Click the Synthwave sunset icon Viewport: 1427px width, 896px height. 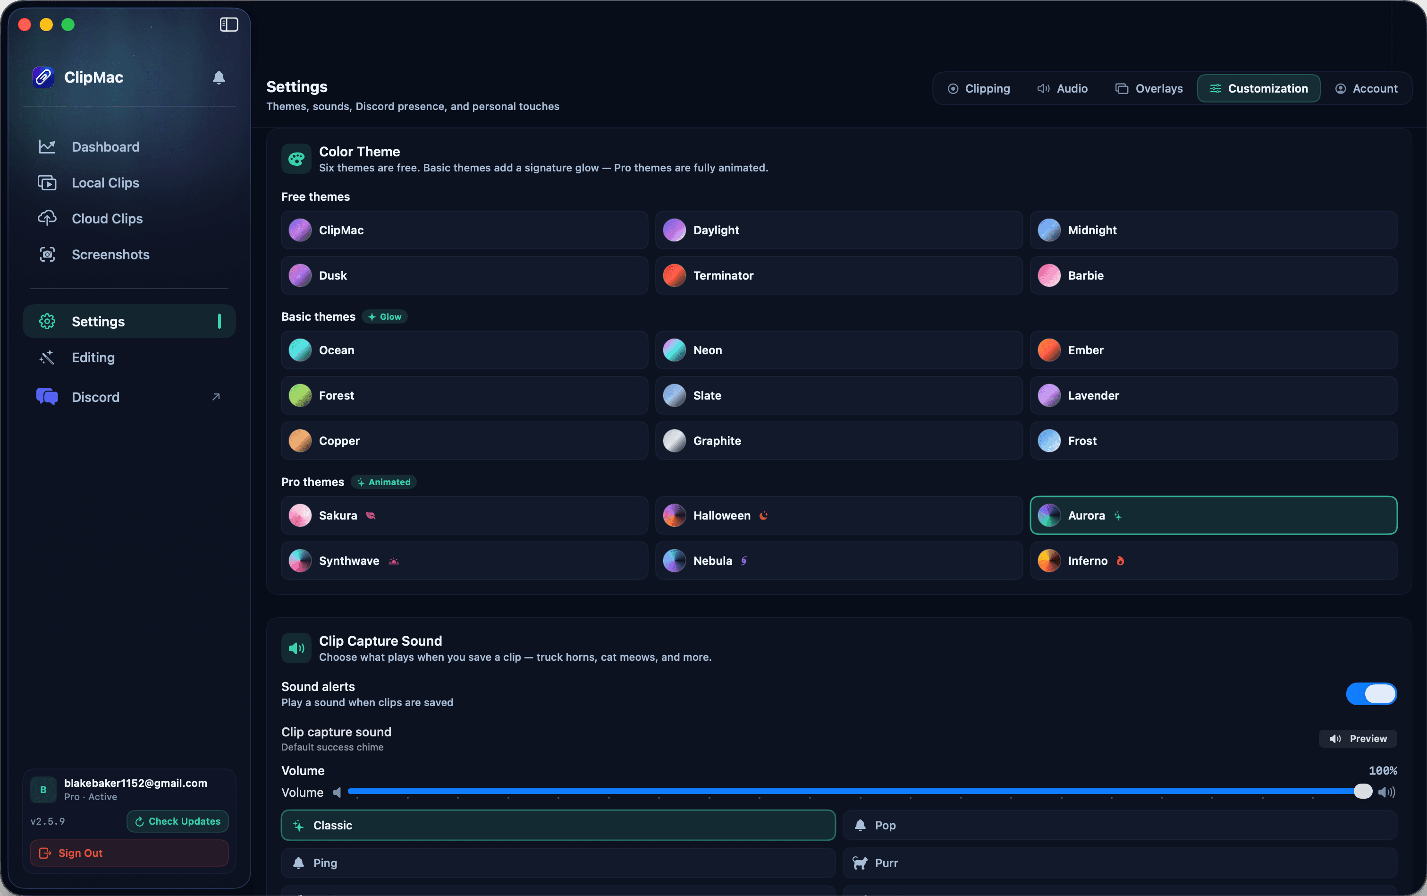[x=394, y=561]
